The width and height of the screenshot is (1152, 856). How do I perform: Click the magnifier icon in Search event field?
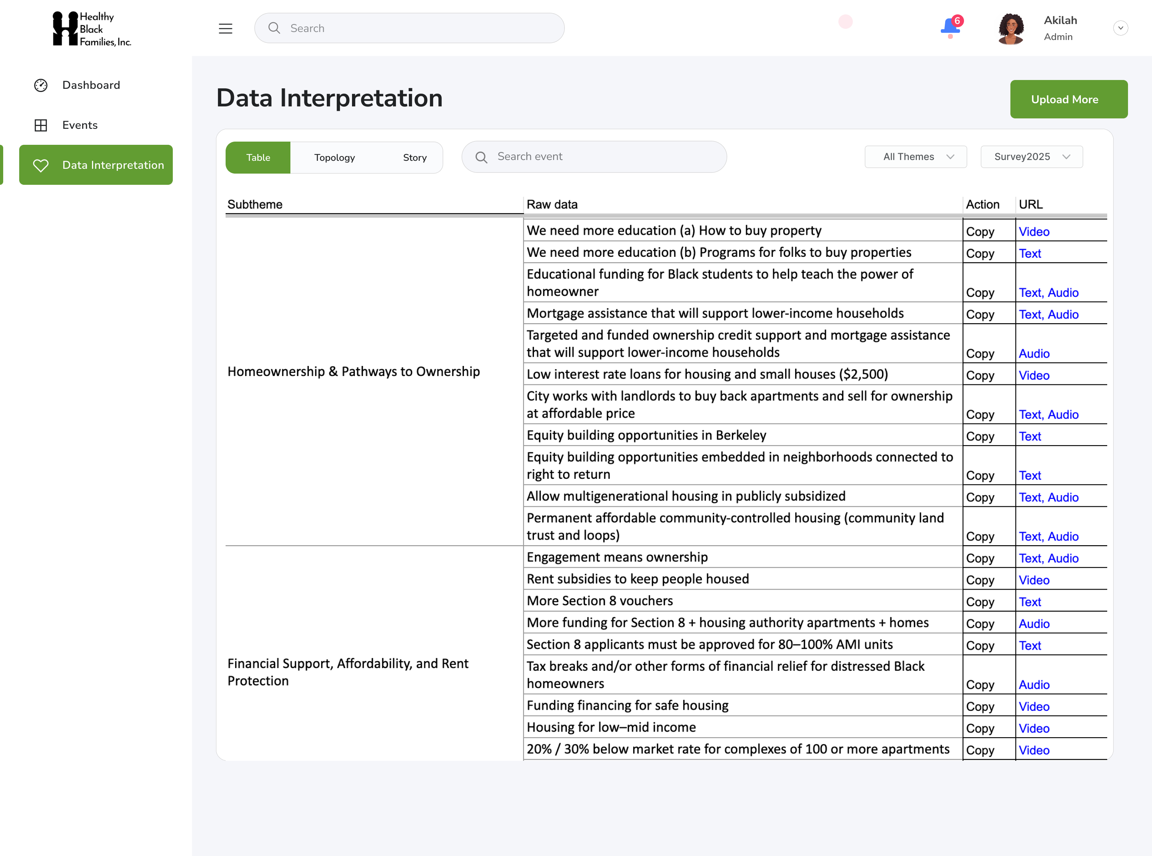coord(482,157)
